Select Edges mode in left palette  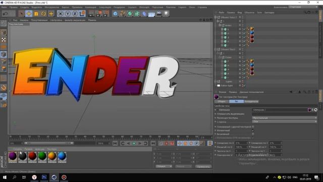pyautogui.click(x=4, y=62)
